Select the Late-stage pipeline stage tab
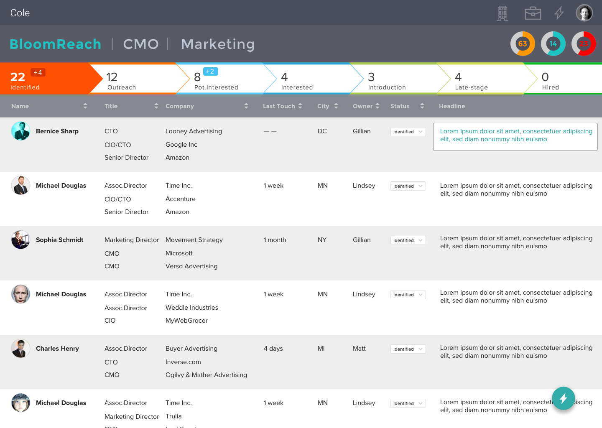Viewport: 602px width, 428px height. click(x=486, y=79)
